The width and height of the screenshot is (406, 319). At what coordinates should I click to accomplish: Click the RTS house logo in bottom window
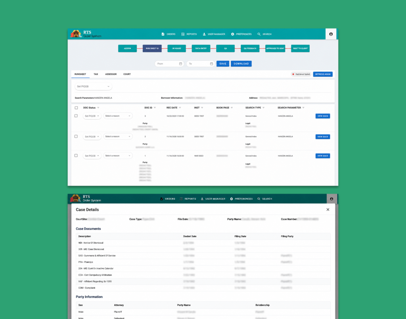[75, 198]
